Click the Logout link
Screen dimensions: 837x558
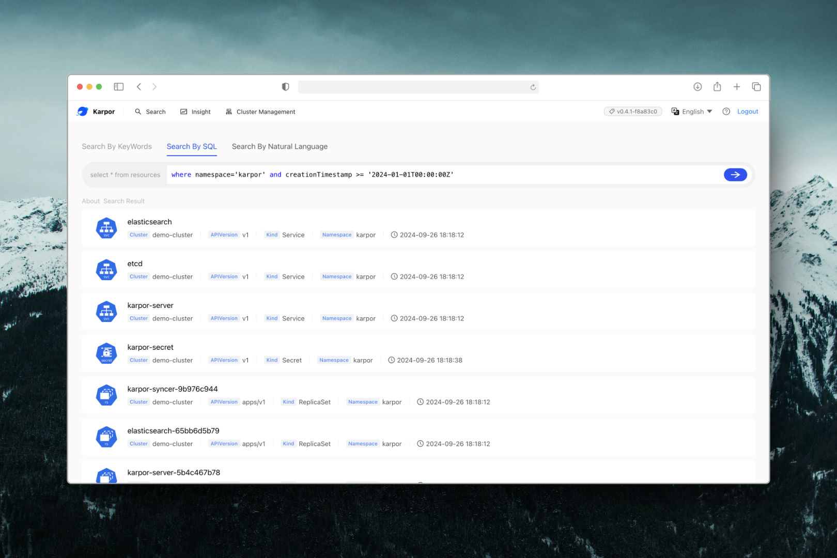[x=747, y=112]
